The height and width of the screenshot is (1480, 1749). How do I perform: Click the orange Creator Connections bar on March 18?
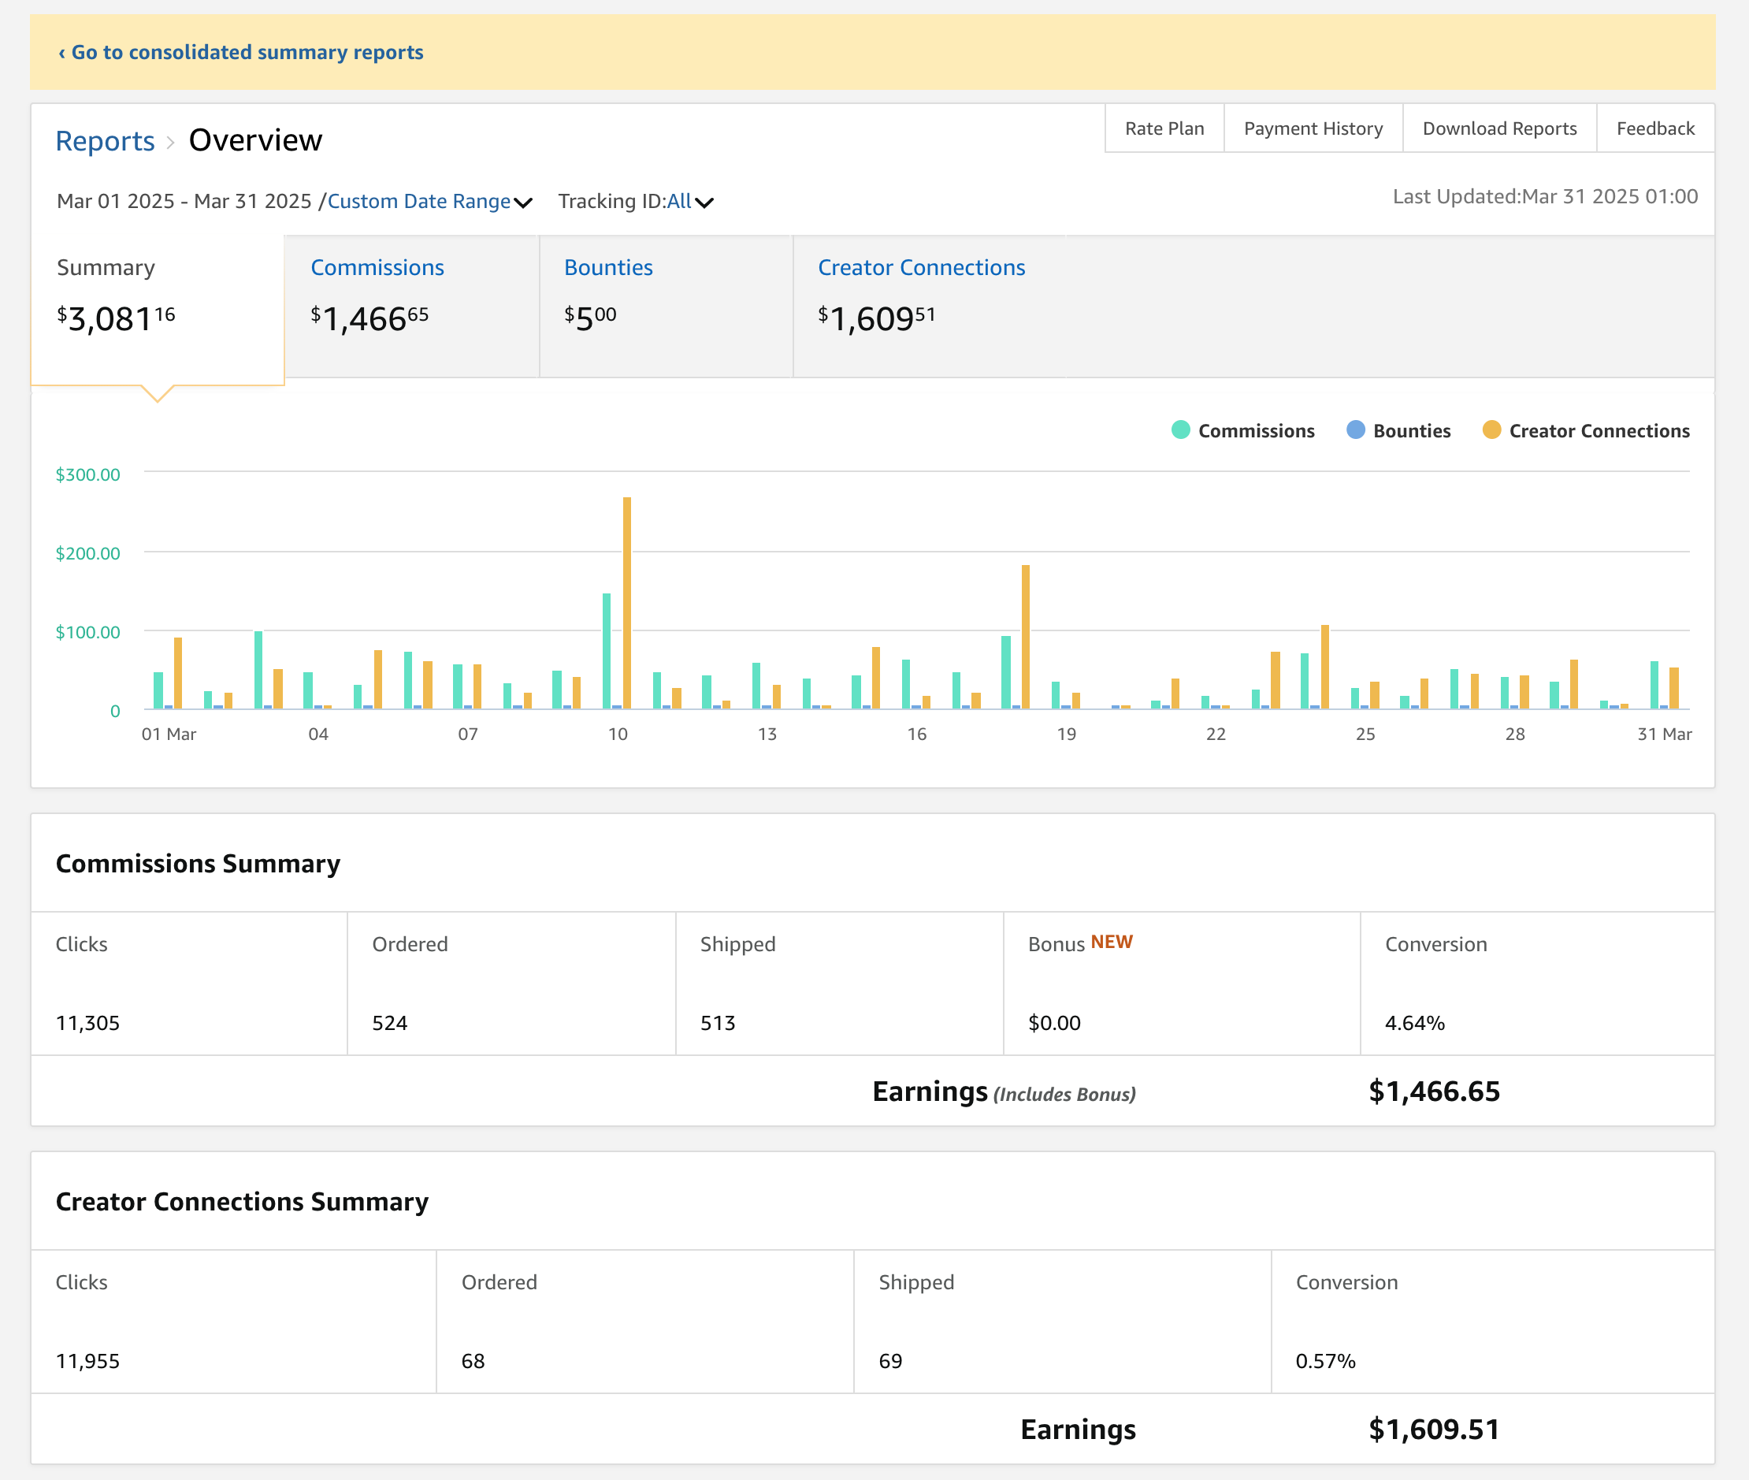click(x=1025, y=636)
